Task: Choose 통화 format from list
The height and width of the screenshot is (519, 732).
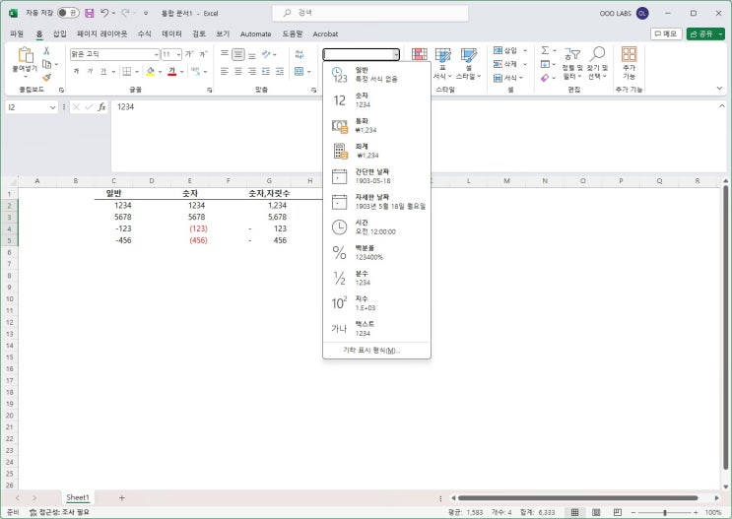Action: click(376, 125)
